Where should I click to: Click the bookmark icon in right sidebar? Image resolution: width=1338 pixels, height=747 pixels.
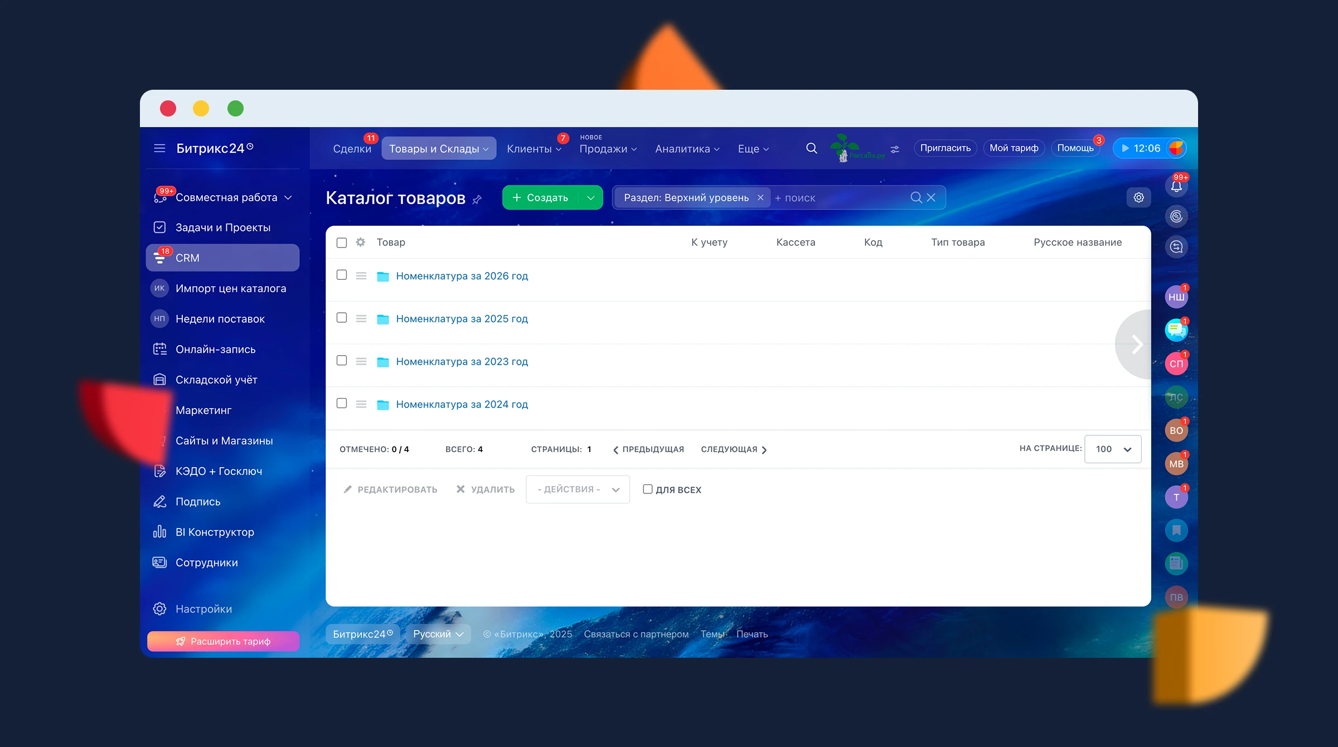[x=1176, y=530]
